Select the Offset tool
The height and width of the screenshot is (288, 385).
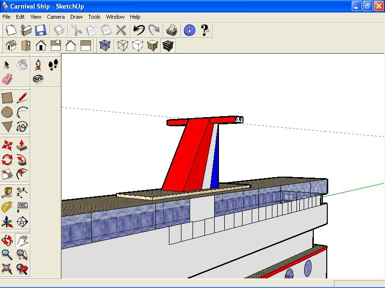22,174
